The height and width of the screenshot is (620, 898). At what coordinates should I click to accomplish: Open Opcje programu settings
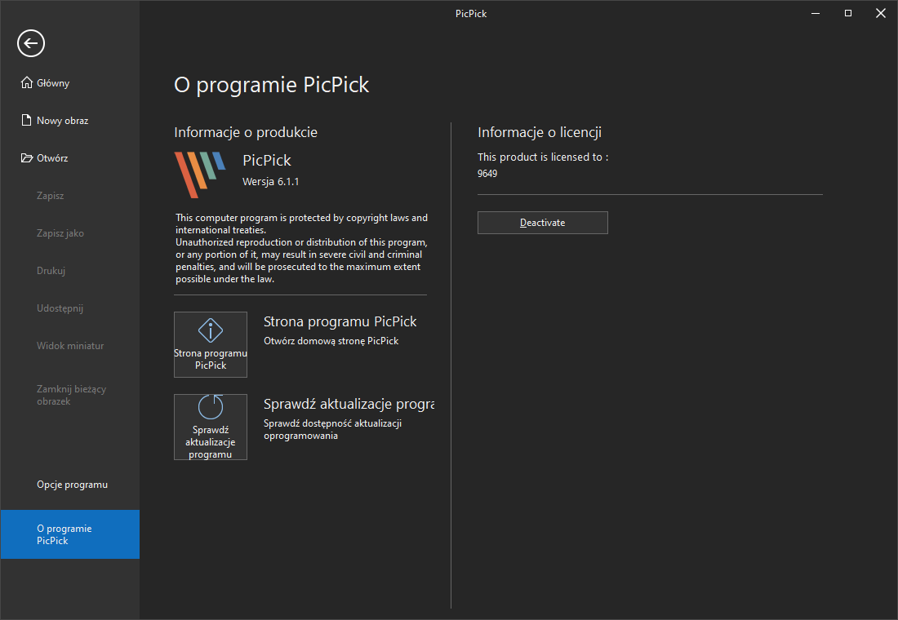(x=72, y=485)
